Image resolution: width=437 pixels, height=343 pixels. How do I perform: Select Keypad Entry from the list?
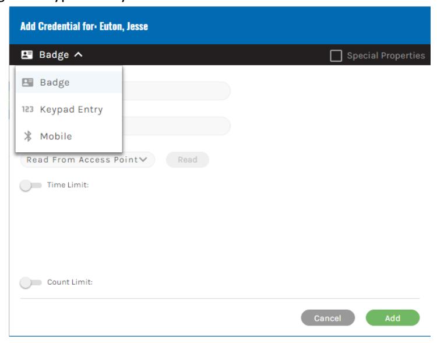pos(69,109)
